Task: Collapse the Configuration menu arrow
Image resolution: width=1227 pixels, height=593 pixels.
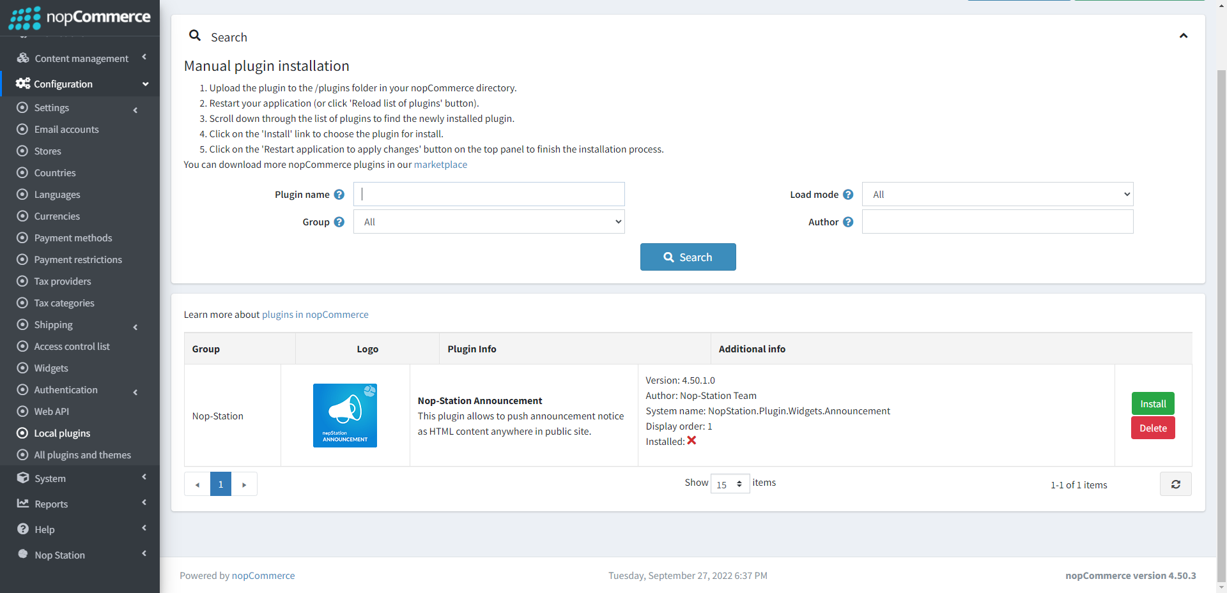Action: pos(146,84)
